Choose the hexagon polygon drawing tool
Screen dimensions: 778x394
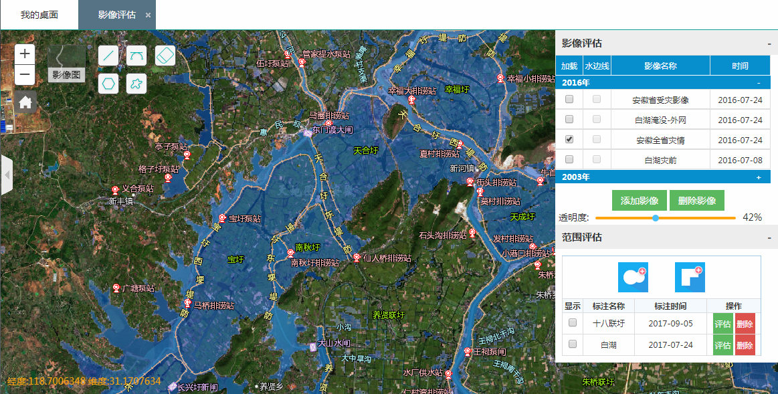[x=108, y=84]
